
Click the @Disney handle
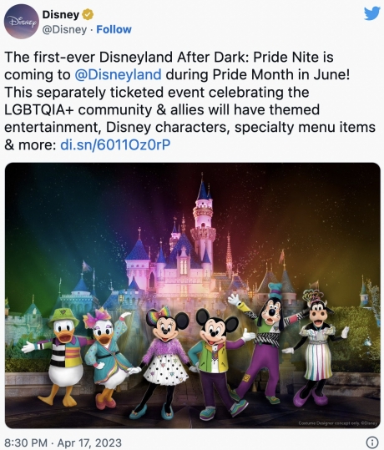coord(64,29)
